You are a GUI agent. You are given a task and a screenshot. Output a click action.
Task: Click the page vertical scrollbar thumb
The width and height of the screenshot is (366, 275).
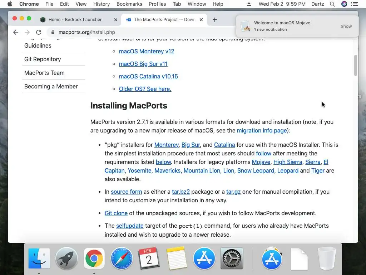(x=356, y=65)
